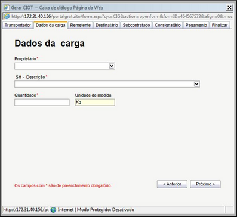Click the Internet zone globe icon
The image size is (237, 217).
[53, 210]
